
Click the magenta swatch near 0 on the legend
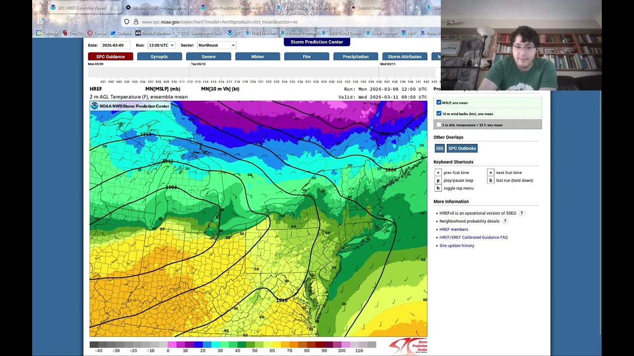[172, 344]
